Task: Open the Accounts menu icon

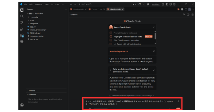Action: [22, 105]
